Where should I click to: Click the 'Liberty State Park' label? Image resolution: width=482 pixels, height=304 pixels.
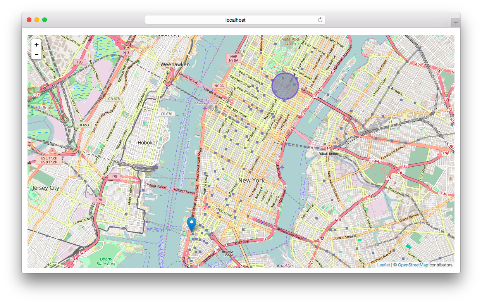[106, 261]
